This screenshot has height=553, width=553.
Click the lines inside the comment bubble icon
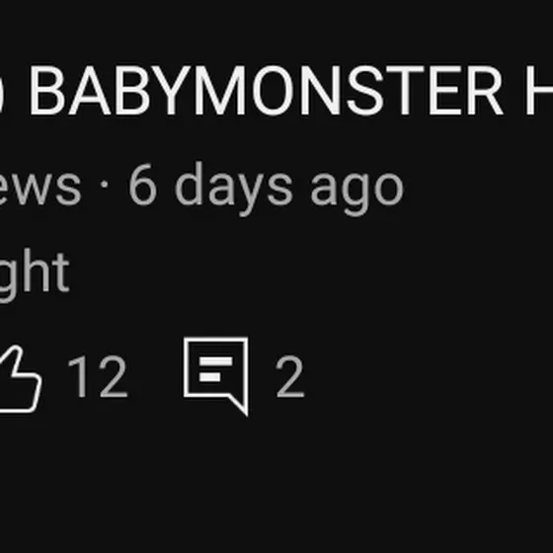point(216,369)
